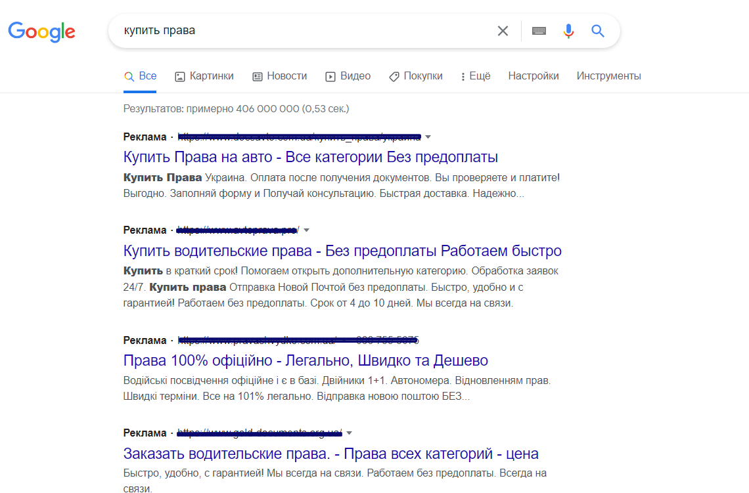The height and width of the screenshot is (493, 749).
Task: Start voice search with the microphone icon
Action: pos(568,31)
